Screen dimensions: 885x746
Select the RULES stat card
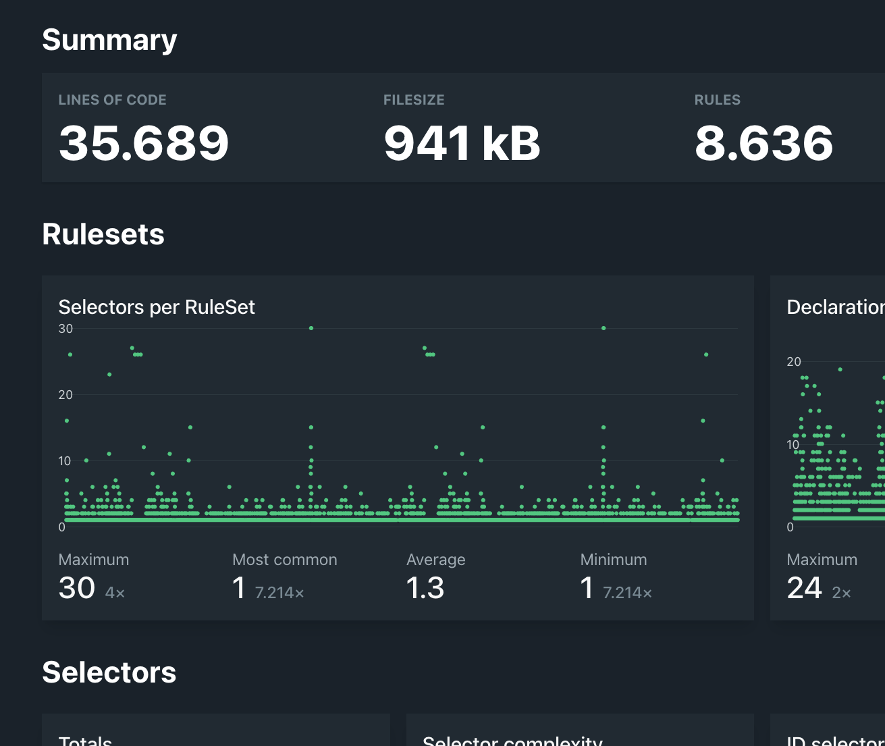pyautogui.click(x=763, y=127)
